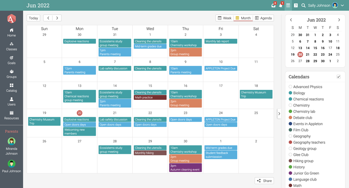Click the help question mark icon
The width and height of the screenshot is (349, 188).
[x=296, y=6]
